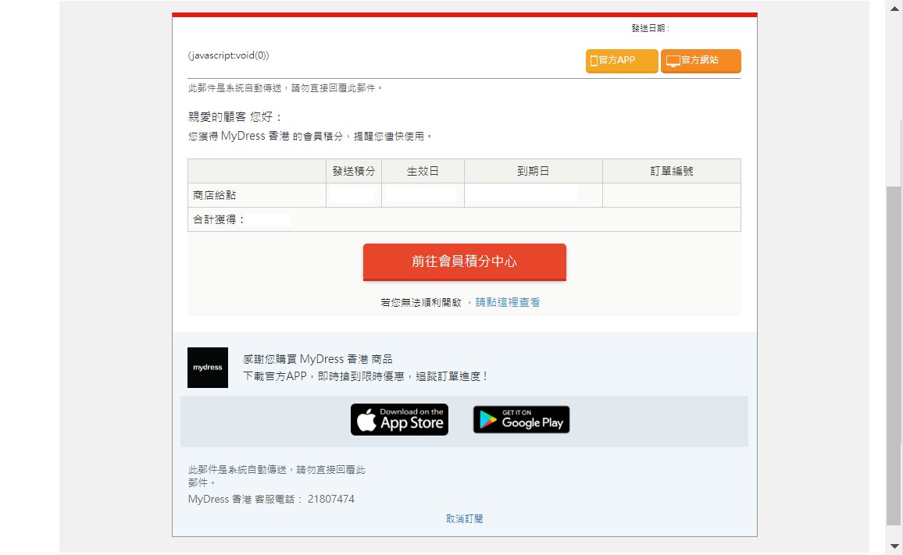
Task: Click the mydress black logo
Action: click(207, 368)
